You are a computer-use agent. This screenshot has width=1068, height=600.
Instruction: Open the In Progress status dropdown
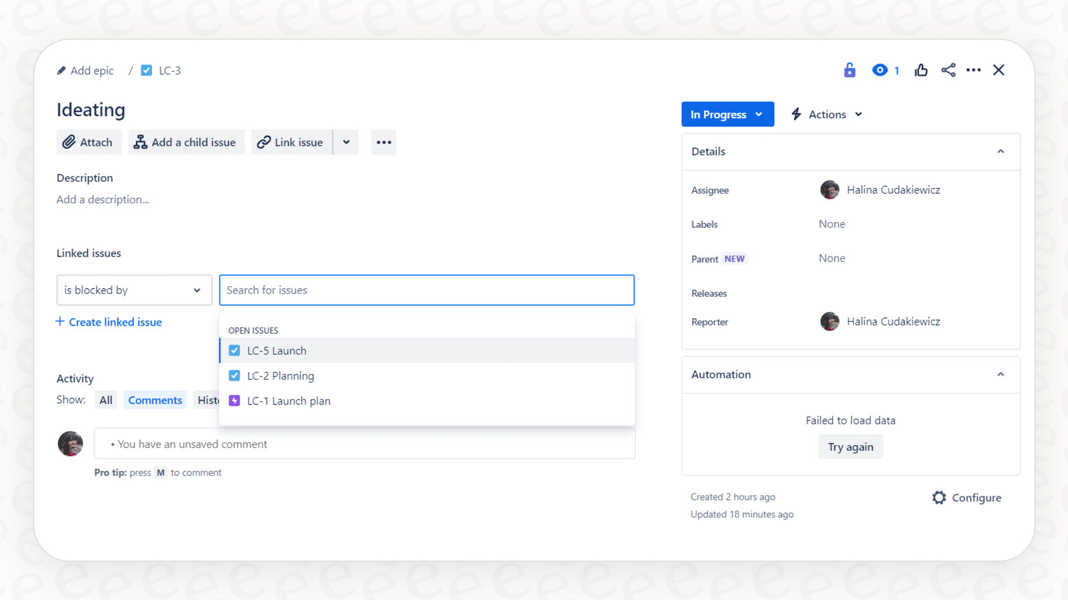(727, 114)
